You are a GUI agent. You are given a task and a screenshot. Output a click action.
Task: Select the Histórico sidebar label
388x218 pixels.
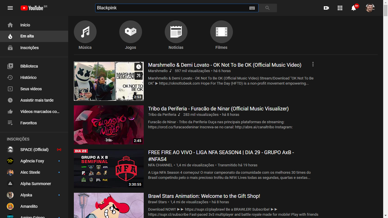pyautogui.click(x=28, y=77)
